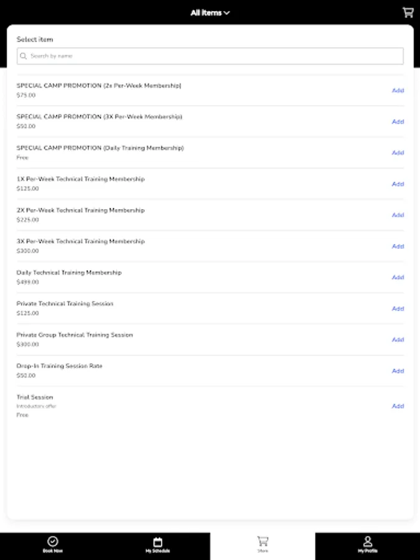Add 2X Per-Week Technical Training Membership
Image resolution: width=420 pixels, height=560 pixels.
(398, 215)
